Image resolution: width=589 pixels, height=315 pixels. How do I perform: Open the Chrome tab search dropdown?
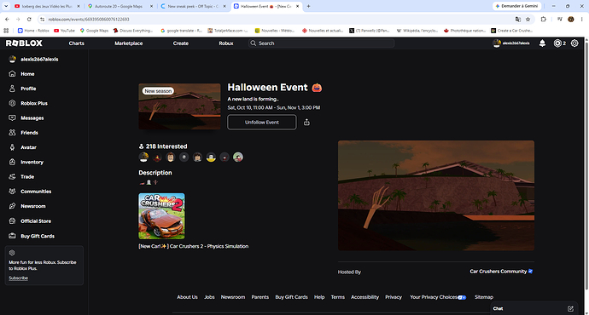(6, 6)
